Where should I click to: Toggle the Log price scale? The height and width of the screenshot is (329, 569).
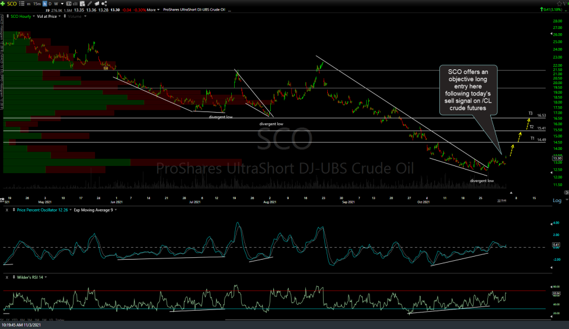[x=557, y=201]
